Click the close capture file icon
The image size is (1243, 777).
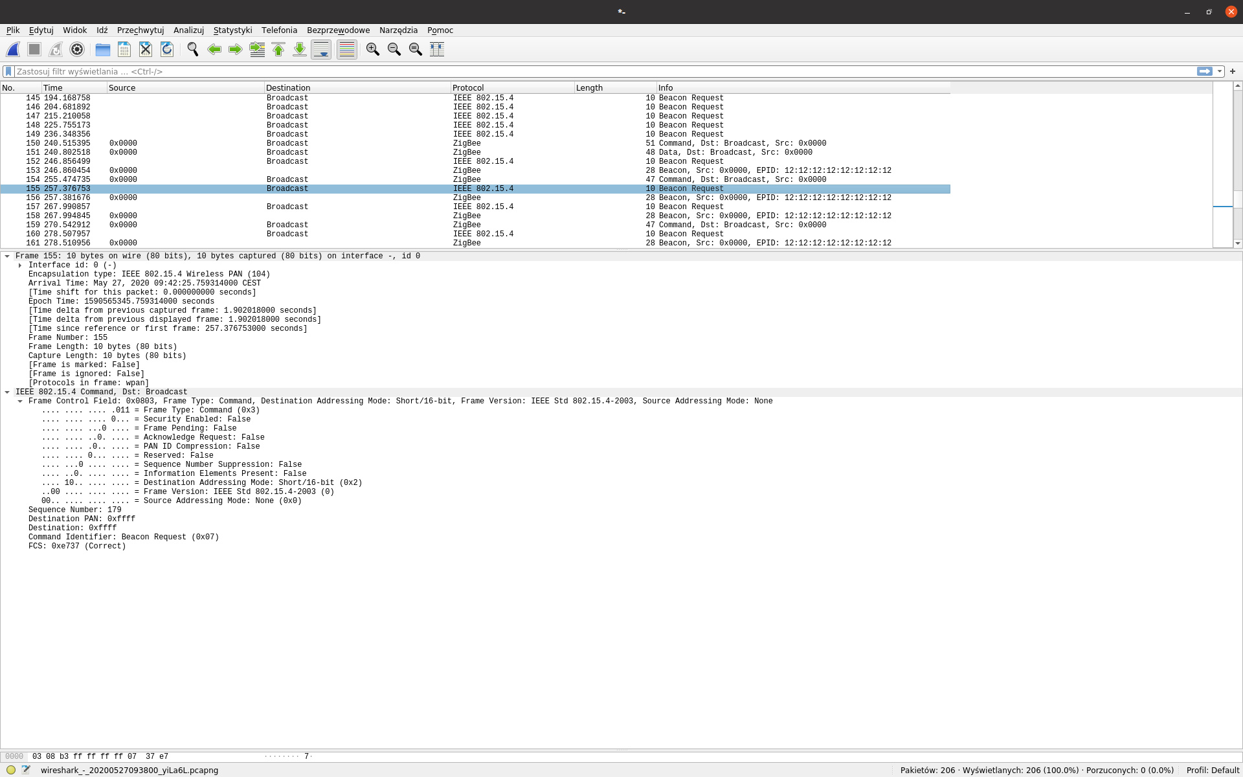pos(146,49)
